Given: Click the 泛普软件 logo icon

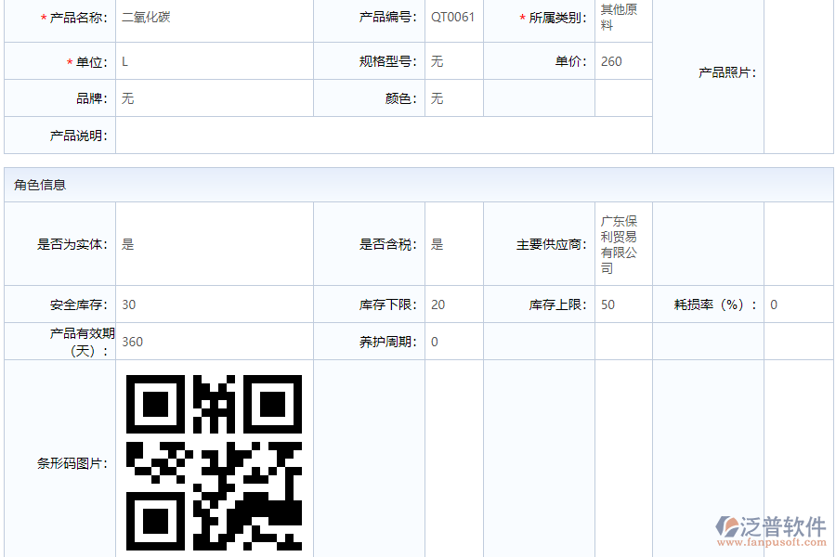Looking at the screenshot, I should pos(726,526).
